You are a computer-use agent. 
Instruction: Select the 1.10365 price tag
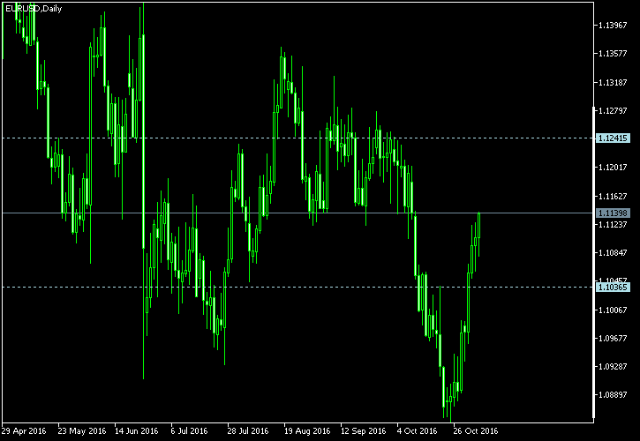[x=613, y=288]
